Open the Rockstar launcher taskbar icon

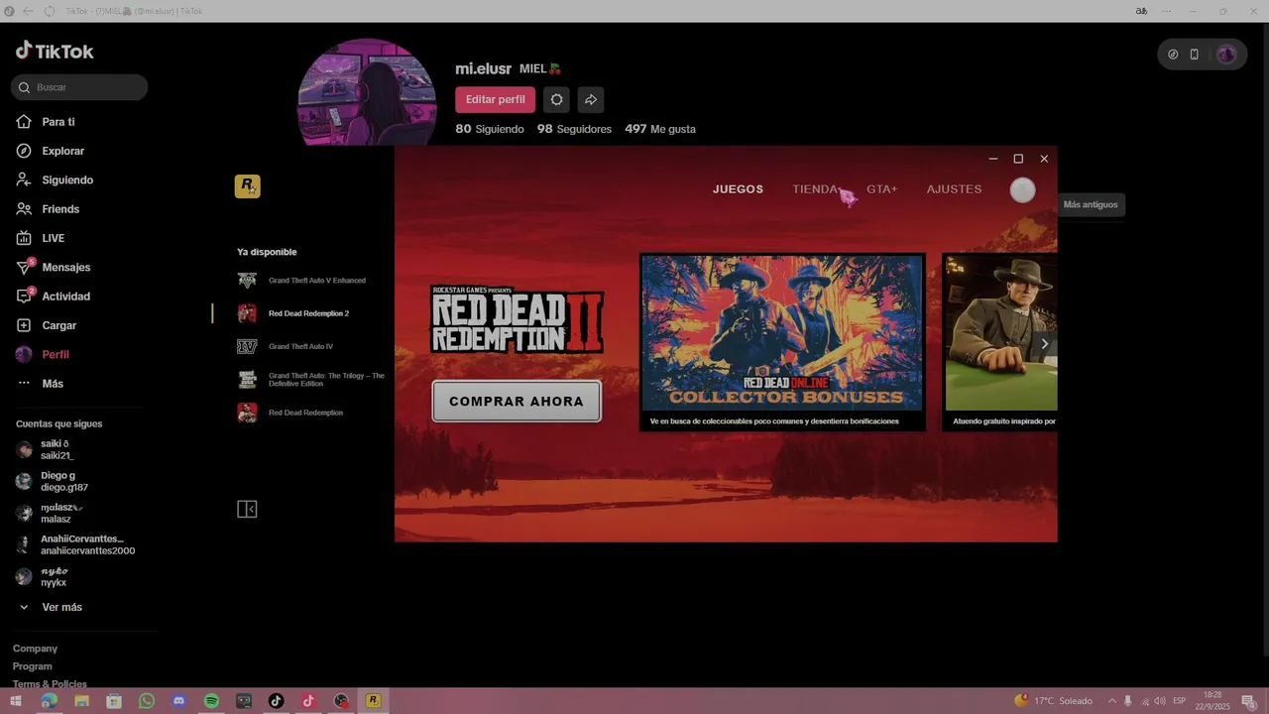(x=373, y=701)
